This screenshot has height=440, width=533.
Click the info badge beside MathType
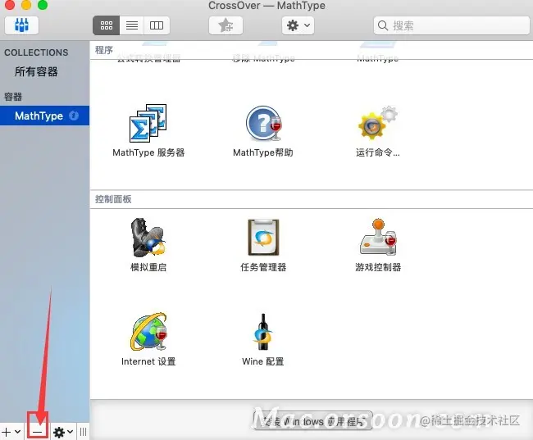74,116
